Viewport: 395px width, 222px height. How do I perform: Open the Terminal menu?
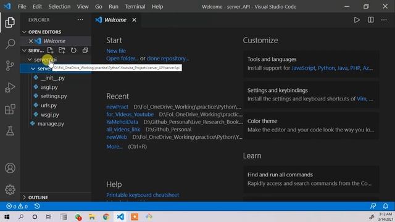[135, 7]
